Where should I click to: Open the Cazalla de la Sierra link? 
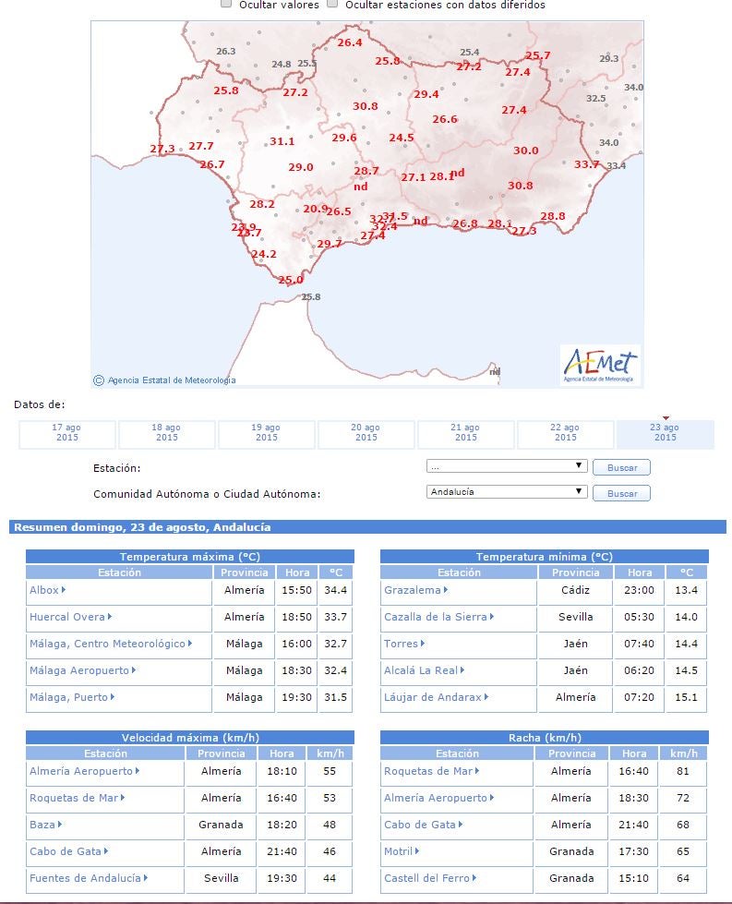coord(438,617)
